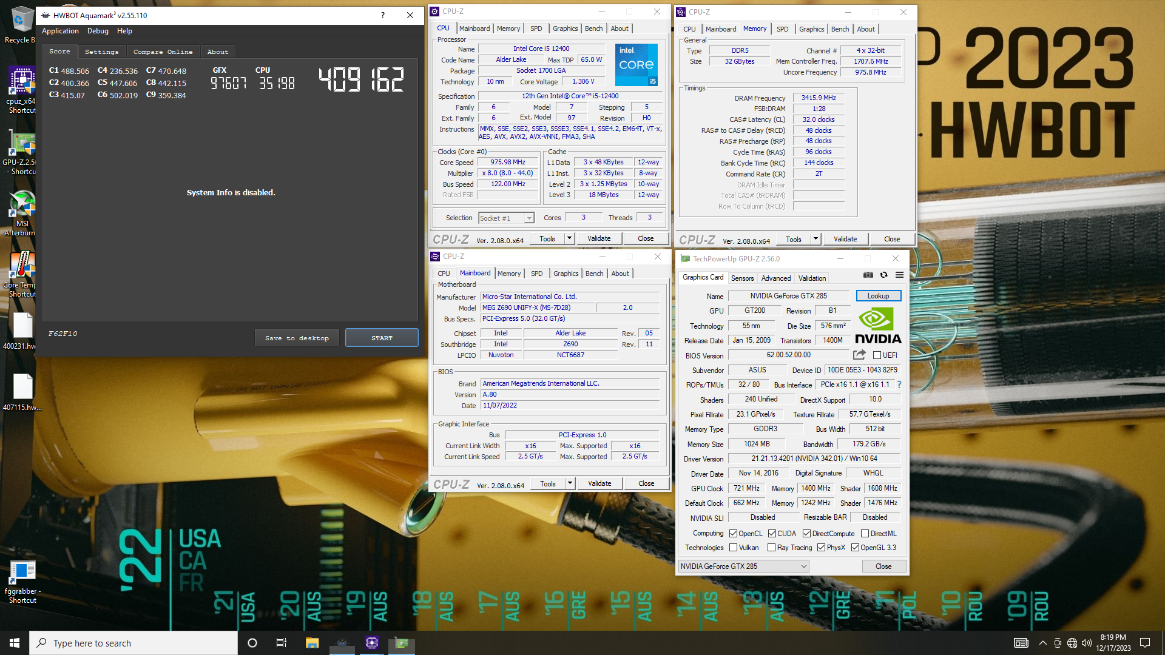Open the 407115.hwbot file icon
Screen dimensions: 1165x655
22,392
